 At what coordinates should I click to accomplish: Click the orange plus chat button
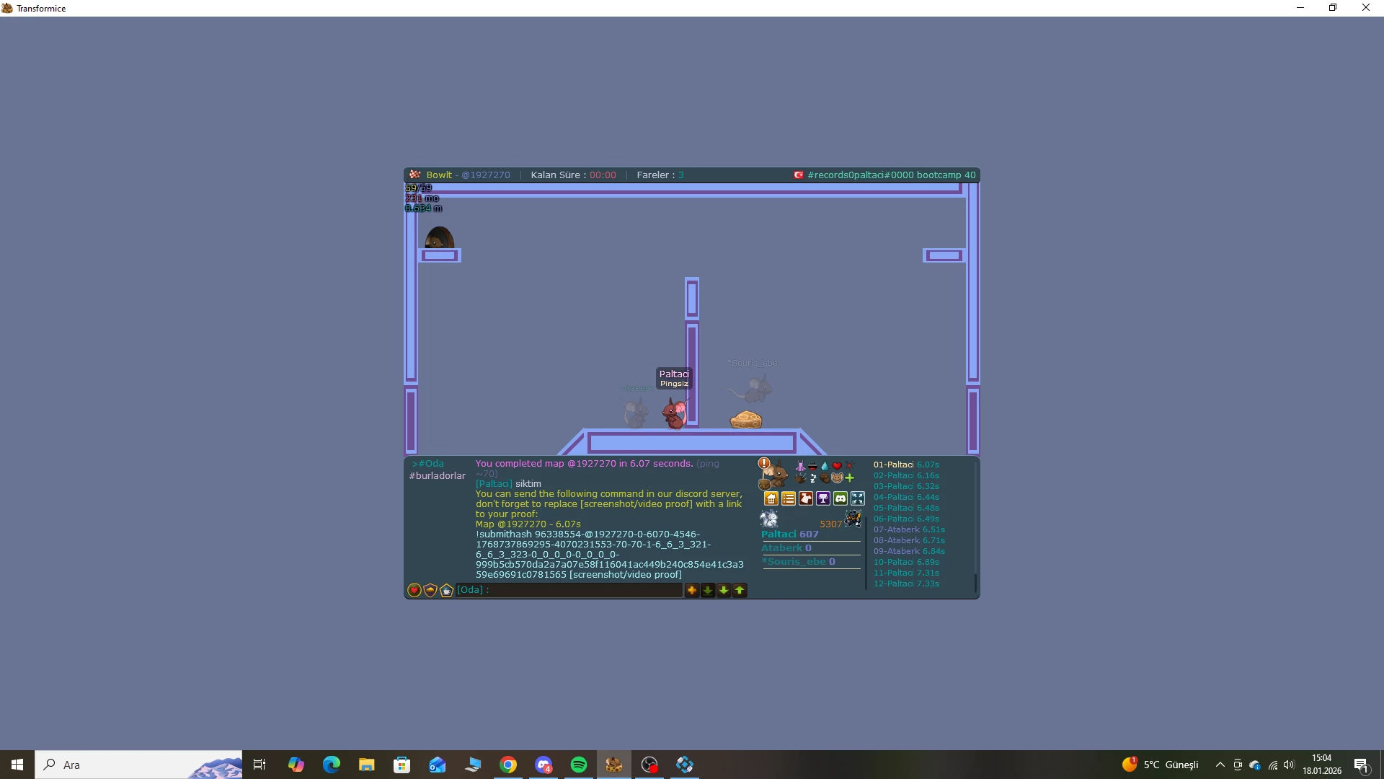click(692, 590)
